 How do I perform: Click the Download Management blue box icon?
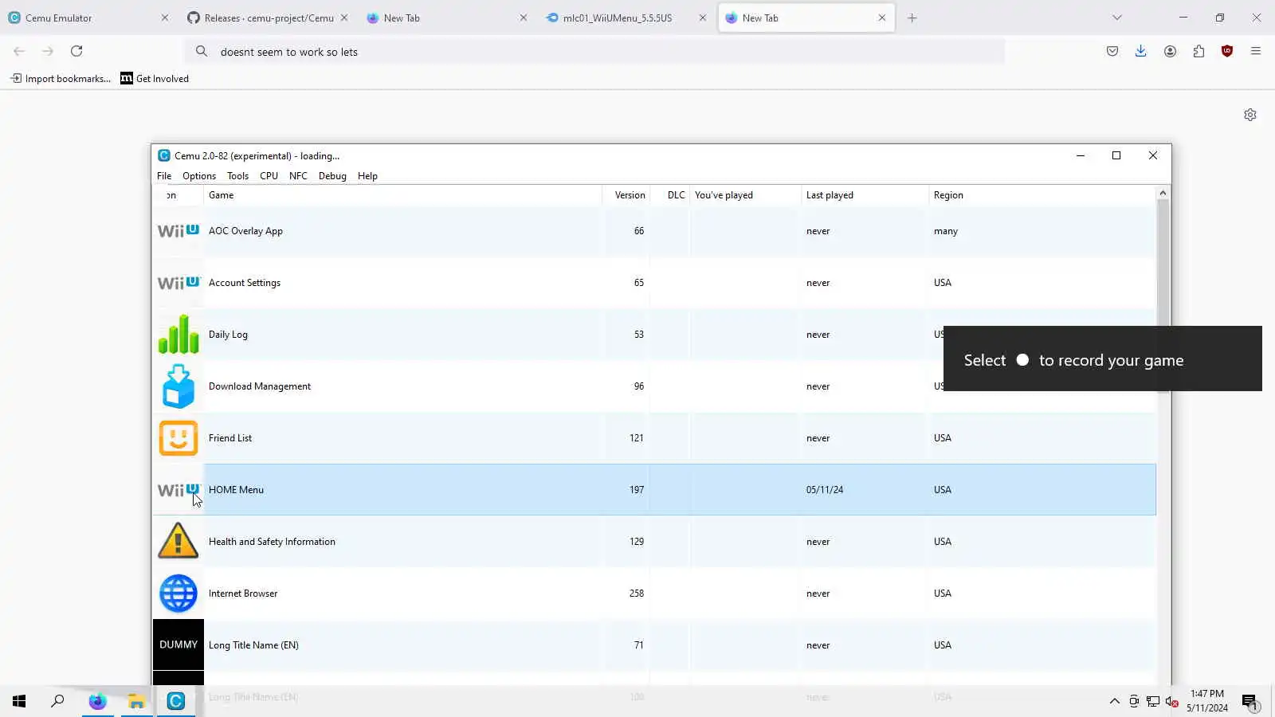(x=178, y=386)
